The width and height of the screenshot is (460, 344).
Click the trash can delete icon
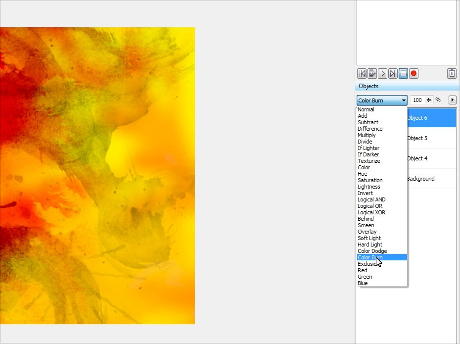pyautogui.click(x=452, y=74)
